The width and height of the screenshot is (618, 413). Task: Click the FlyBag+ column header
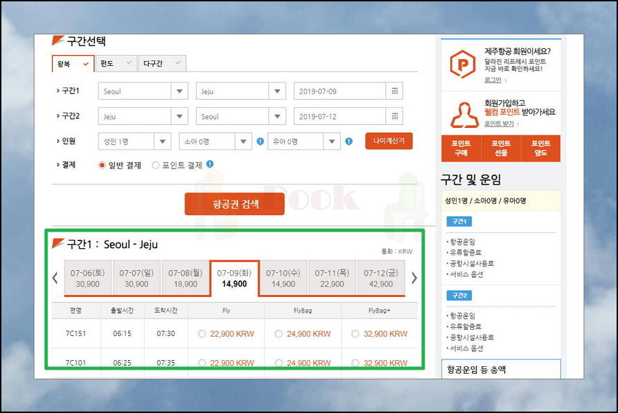(x=380, y=311)
